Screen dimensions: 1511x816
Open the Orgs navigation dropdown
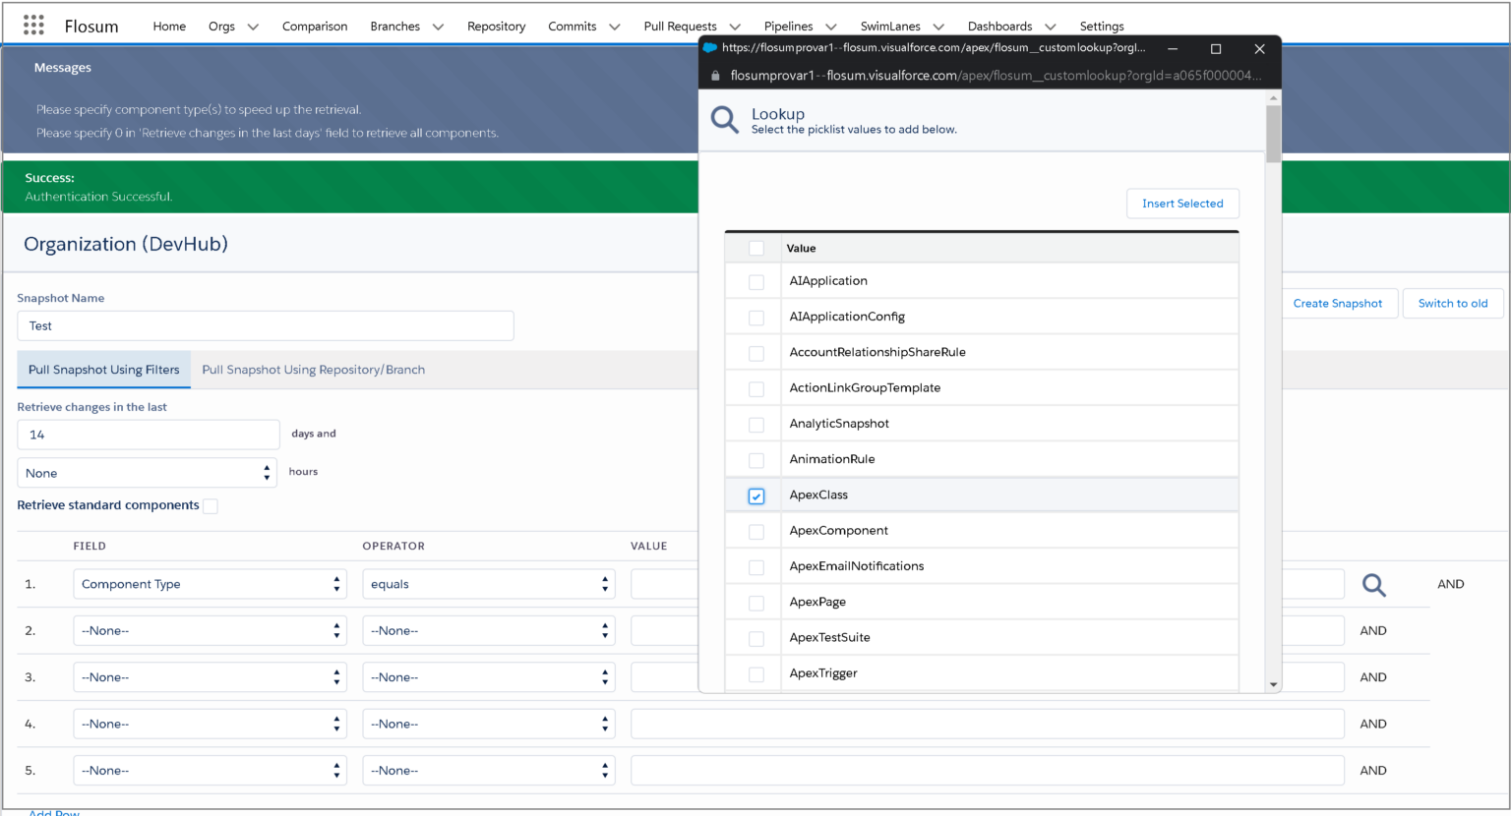point(232,26)
